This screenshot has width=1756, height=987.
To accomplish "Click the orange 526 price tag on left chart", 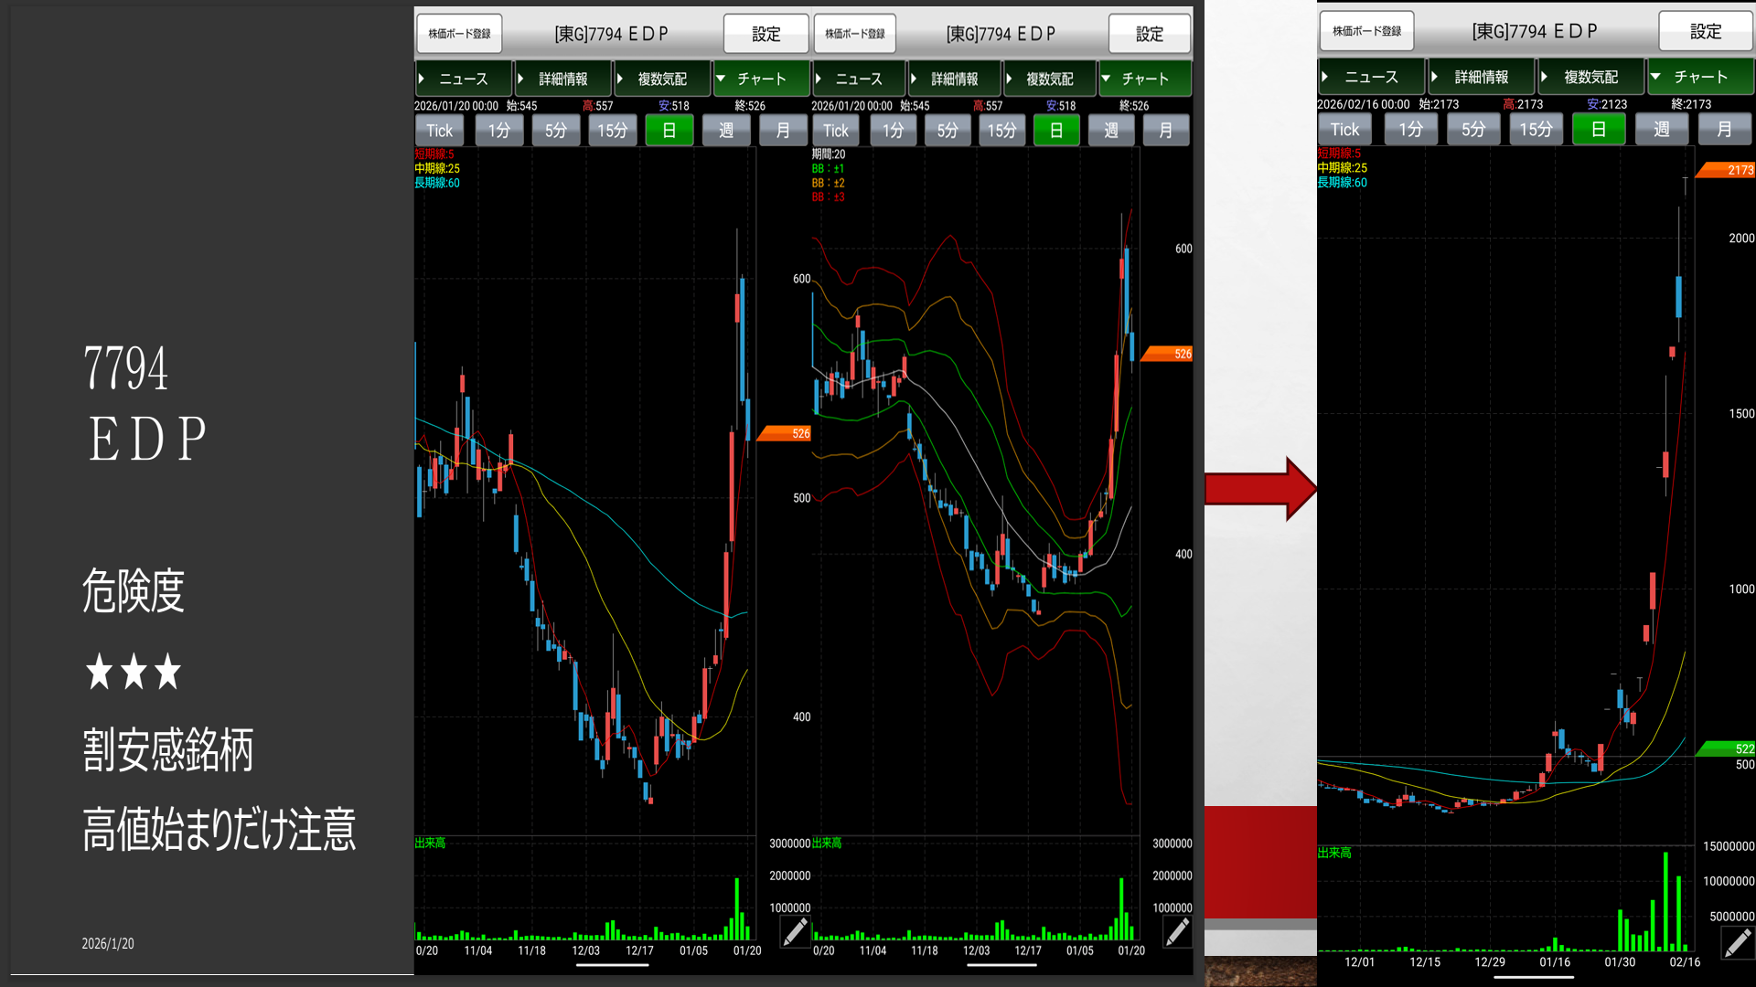I will tap(787, 433).
